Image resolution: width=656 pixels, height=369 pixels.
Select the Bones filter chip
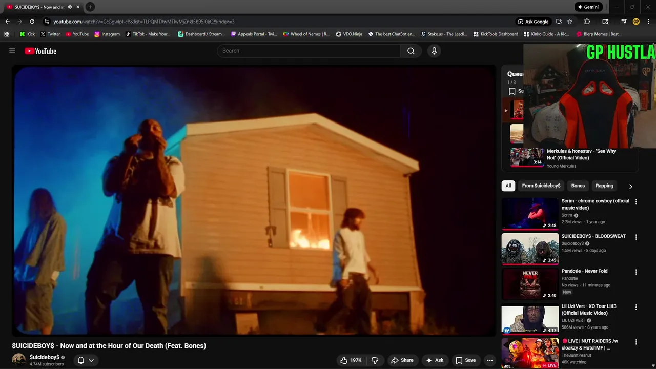coord(578,186)
